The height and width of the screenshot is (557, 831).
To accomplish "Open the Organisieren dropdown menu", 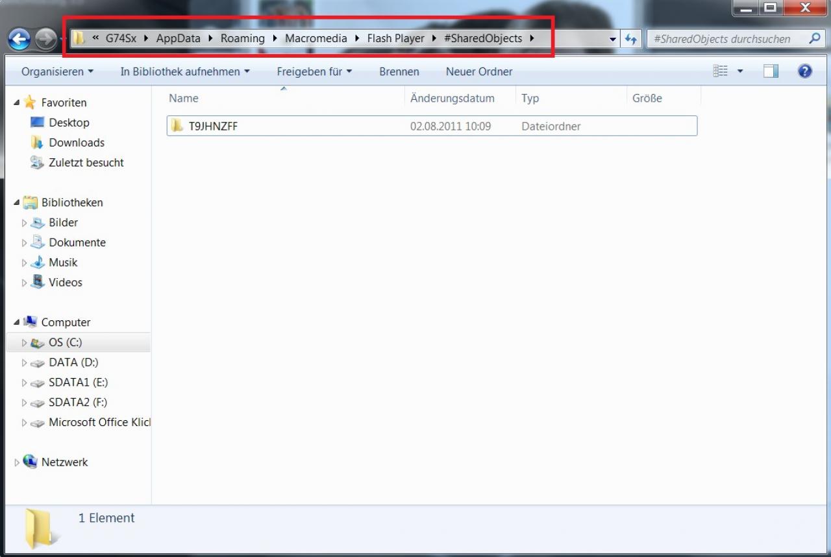I will [x=57, y=71].
